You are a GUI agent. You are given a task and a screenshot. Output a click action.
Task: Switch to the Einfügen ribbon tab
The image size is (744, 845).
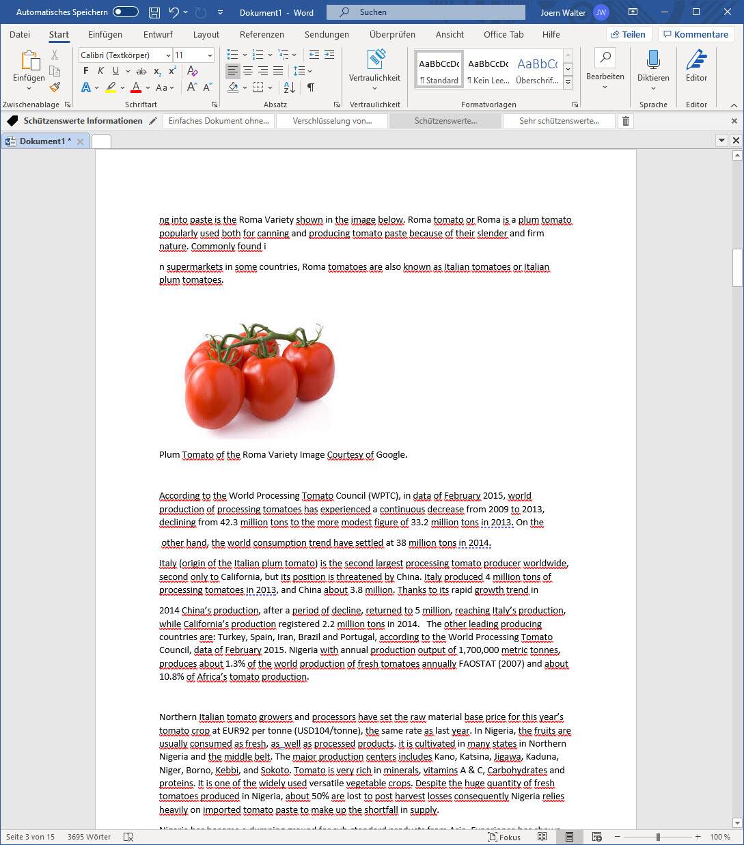point(105,34)
